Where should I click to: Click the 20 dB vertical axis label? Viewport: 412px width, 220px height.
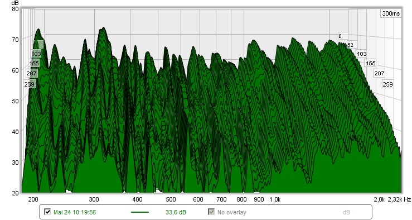(15, 193)
